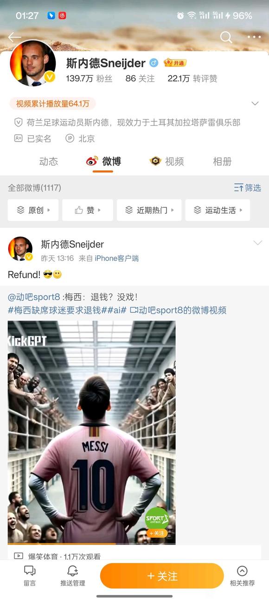Switch to the 动态 tab

pyautogui.click(x=49, y=161)
